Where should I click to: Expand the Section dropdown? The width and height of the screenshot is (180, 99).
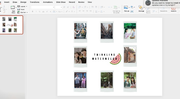click(x=23, y=12)
